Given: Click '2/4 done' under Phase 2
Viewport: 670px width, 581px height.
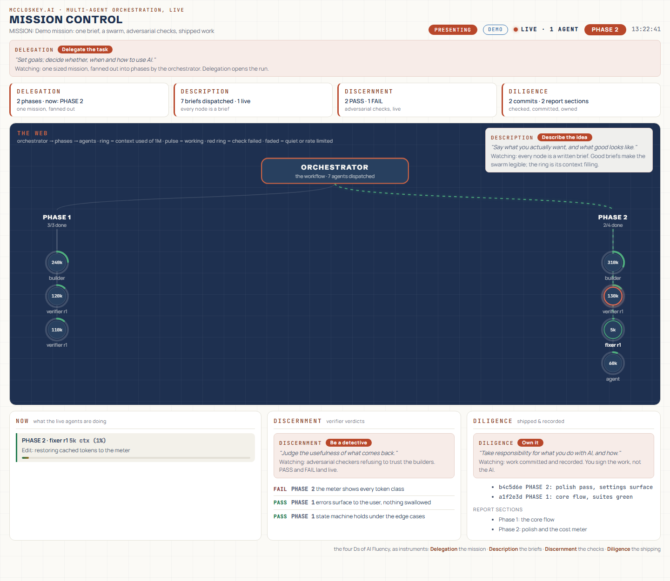Looking at the screenshot, I should point(613,225).
